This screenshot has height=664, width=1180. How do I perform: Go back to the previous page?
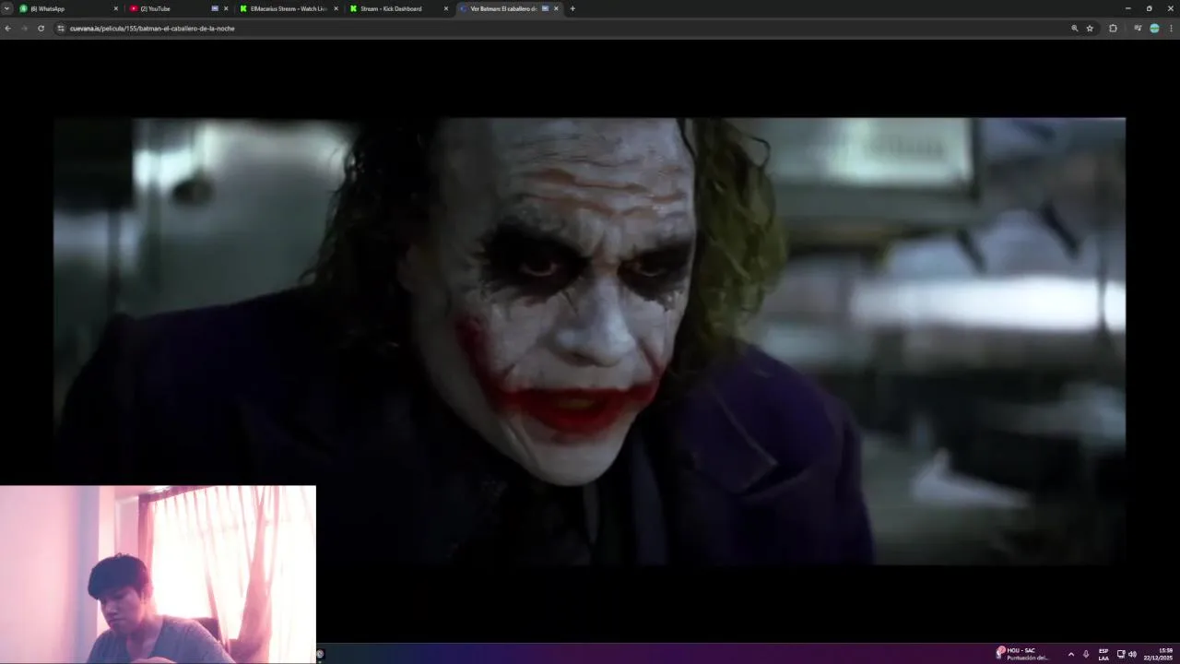pyautogui.click(x=7, y=29)
